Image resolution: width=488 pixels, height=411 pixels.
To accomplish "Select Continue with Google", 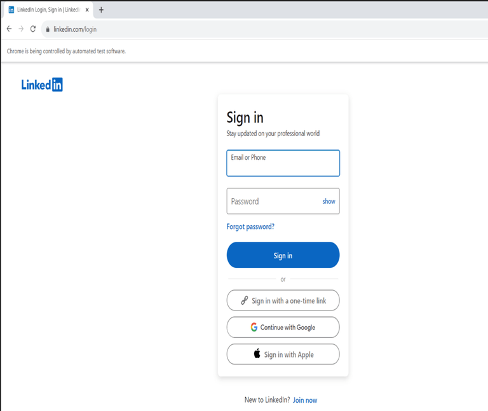I will pos(283,327).
